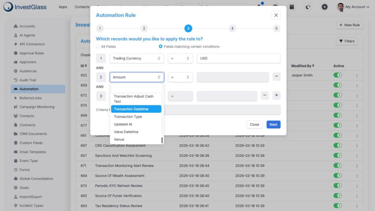
Task: Choose Transaction Datetime from the list
Action: coord(136,109)
